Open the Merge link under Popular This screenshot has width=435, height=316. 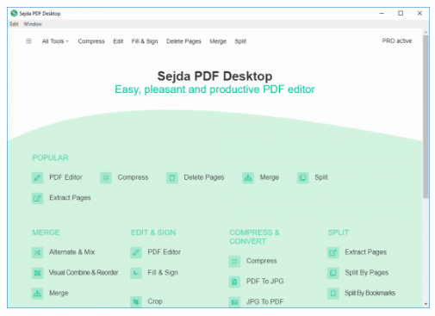pos(270,177)
